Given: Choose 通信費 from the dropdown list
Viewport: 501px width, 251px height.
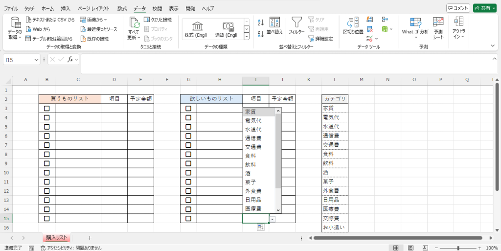Looking at the screenshot, I should pyautogui.click(x=253, y=138).
